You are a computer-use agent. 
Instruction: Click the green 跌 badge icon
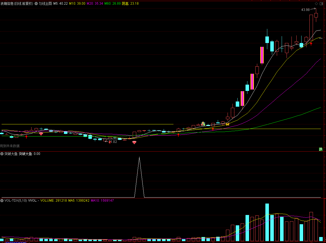321,149
